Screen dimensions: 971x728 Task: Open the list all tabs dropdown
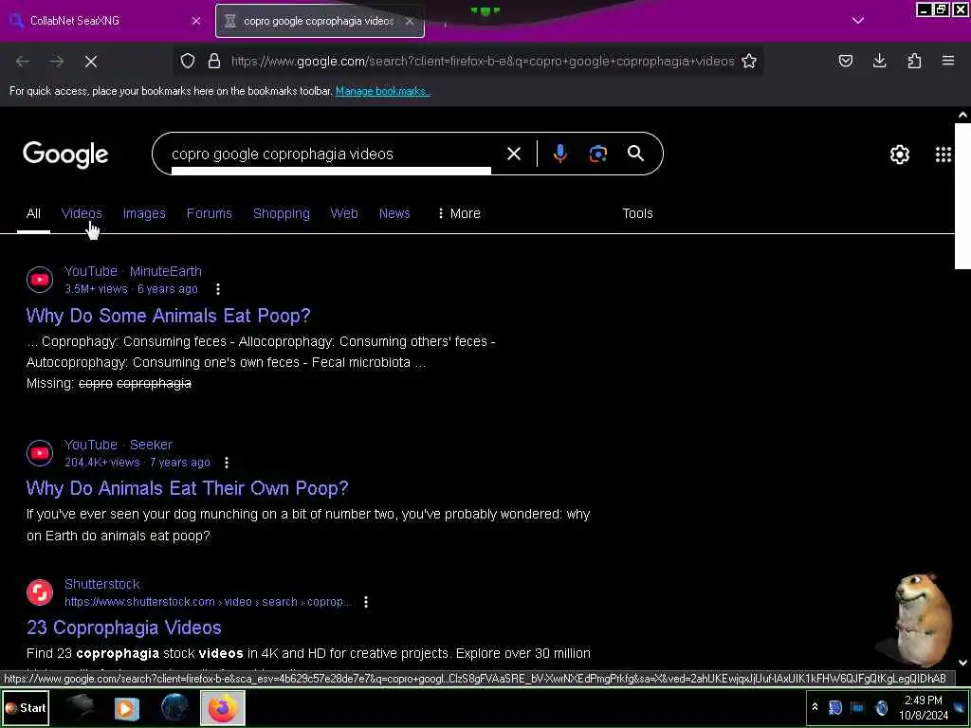[857, 21]
